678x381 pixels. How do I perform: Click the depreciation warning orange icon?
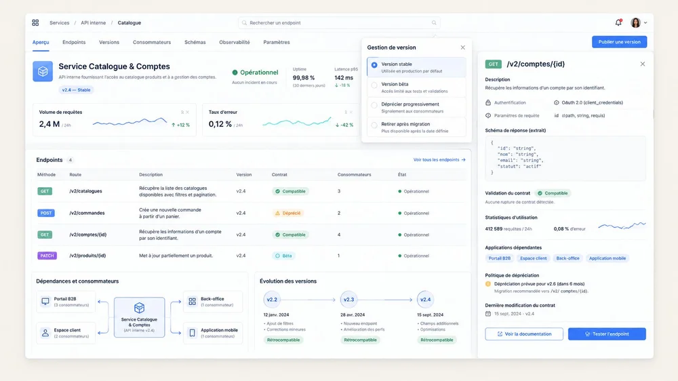(488, 283)
